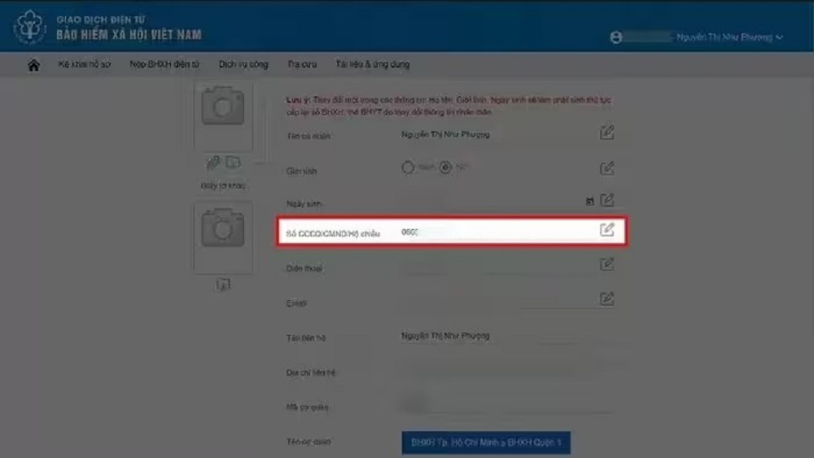
Task: Click the edit icon for Số CCCD/CMND/Hộ chiếu
Action: coord(606,230)
